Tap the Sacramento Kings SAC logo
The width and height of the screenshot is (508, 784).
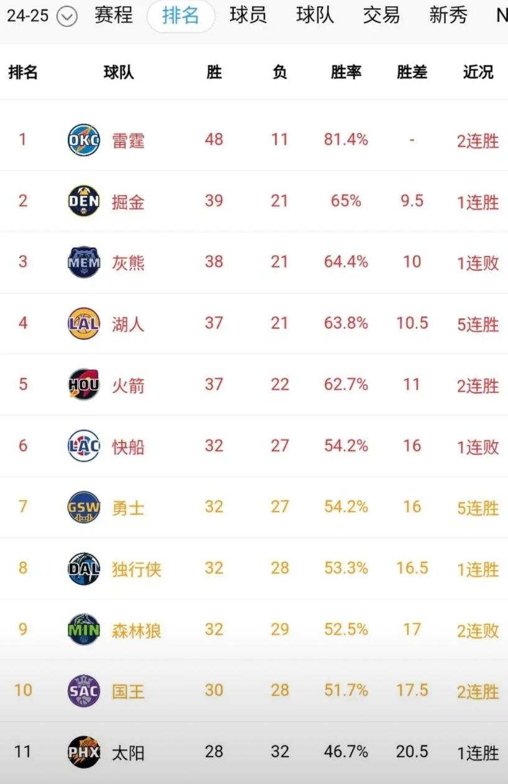tap(84, 691)
